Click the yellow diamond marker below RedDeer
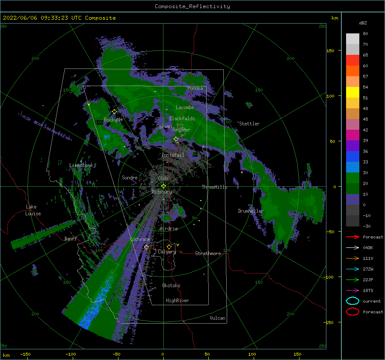The width and height of the screenshot is (385, 360). 176,139
